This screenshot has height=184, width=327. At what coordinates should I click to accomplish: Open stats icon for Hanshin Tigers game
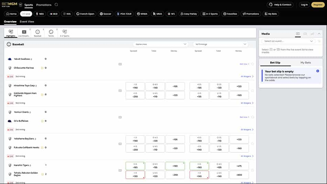click(120, 170)
